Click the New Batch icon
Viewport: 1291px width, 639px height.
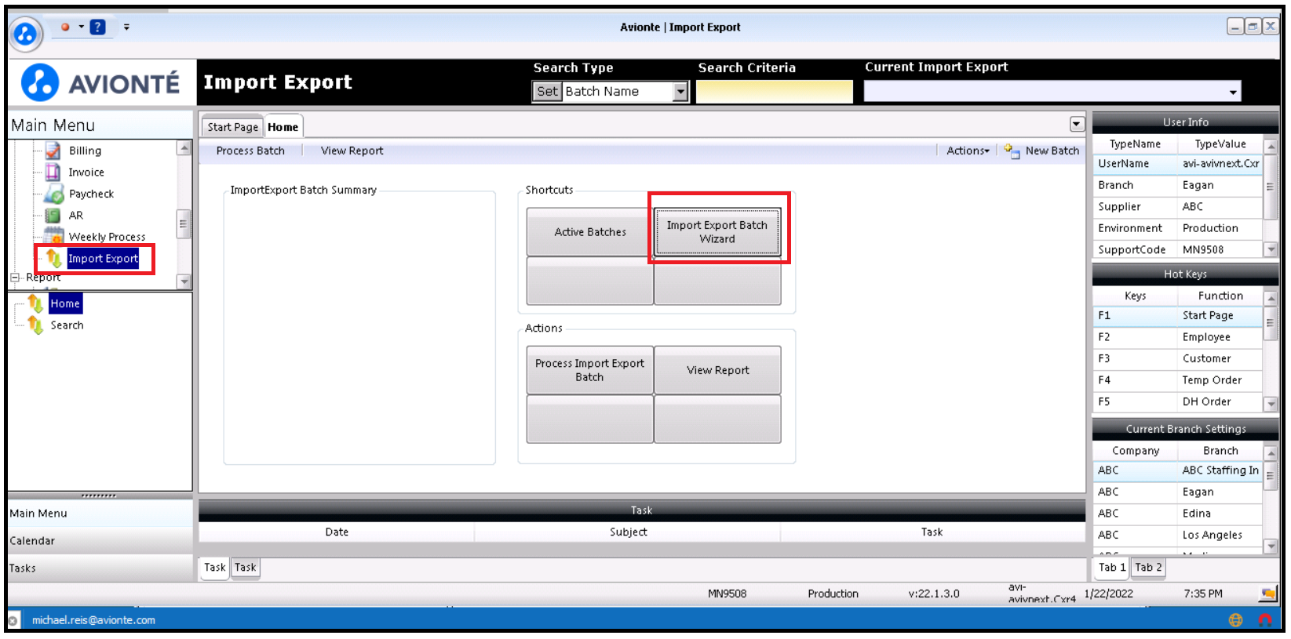click(1012, 151)
